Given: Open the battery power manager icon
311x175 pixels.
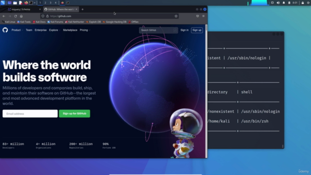Looking at the screenshot, I should (289, 3).
